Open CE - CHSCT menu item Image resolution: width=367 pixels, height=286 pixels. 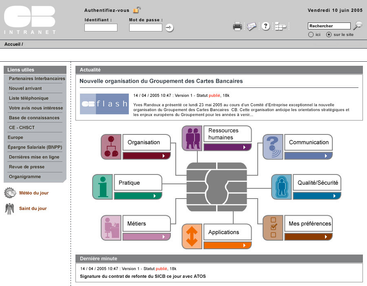click(x=22, y=127)
